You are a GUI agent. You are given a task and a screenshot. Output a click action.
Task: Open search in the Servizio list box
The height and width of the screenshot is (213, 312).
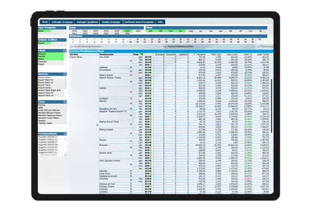65,74
